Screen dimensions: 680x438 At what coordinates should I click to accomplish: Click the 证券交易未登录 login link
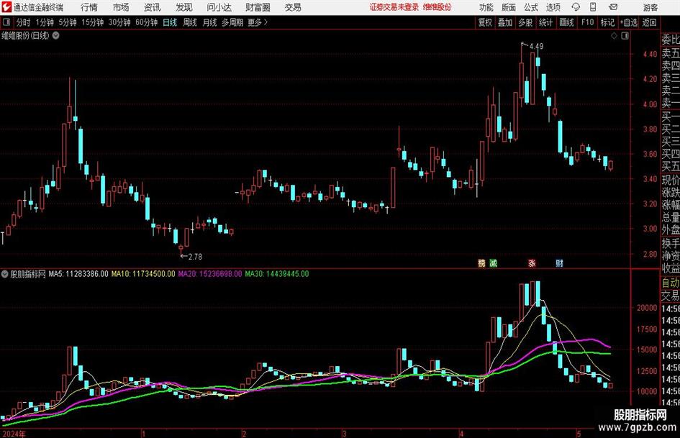tap(394, 7)
